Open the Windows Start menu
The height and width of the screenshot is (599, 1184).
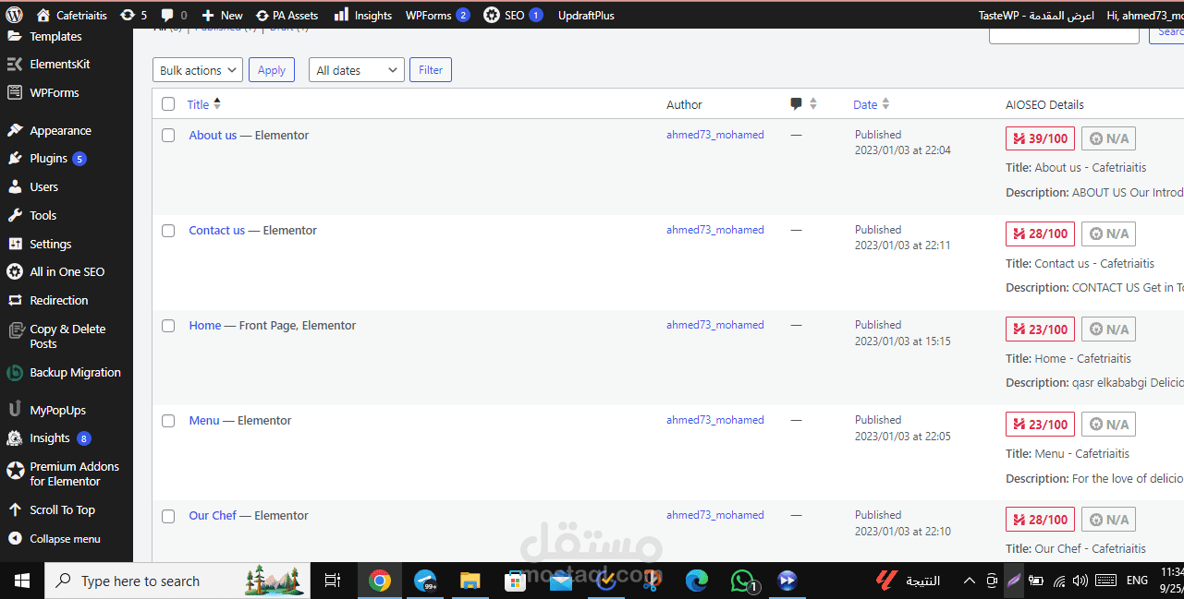pos(22,581)
